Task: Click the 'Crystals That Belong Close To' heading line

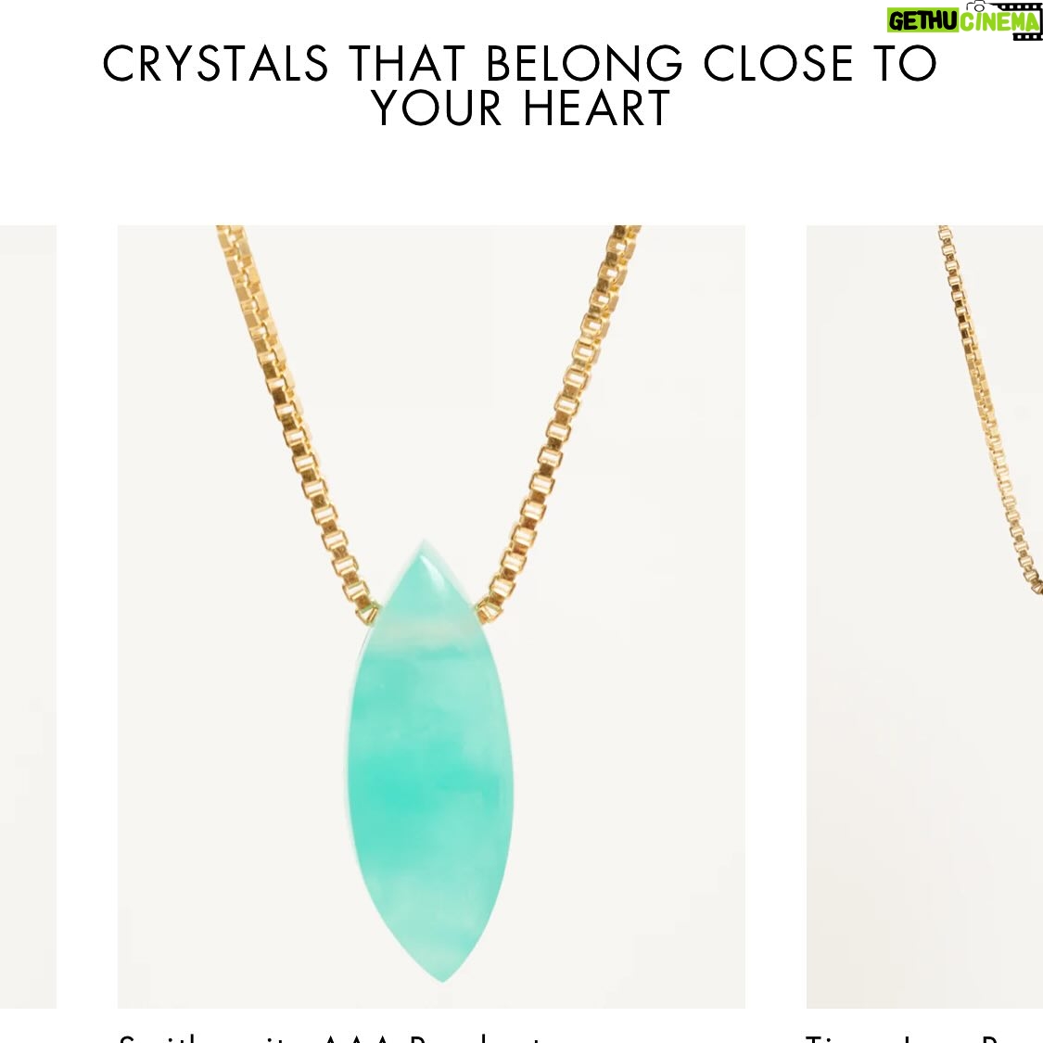Action: tap(519, 63)
